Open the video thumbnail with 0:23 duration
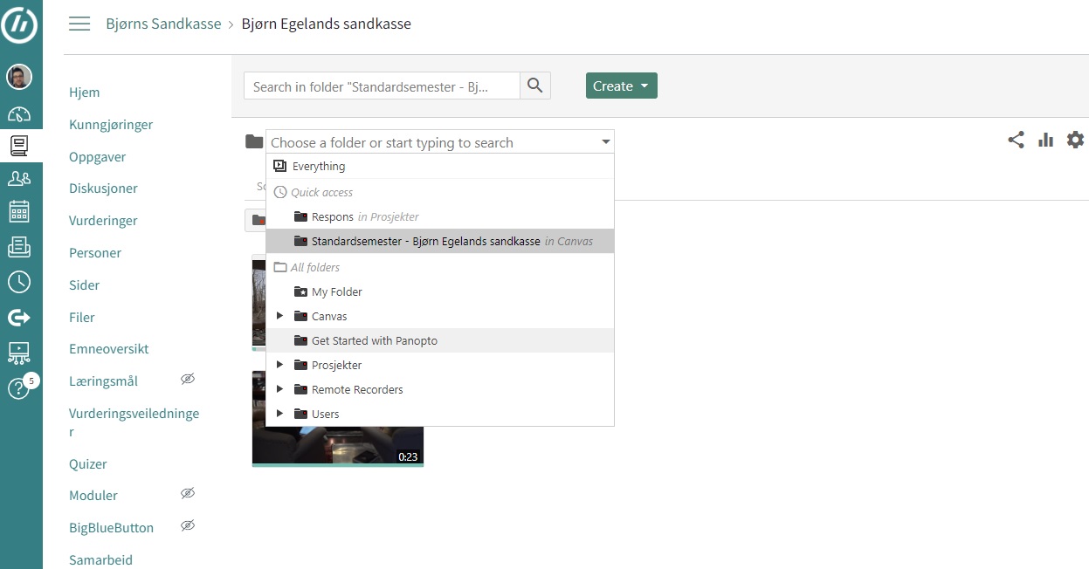Image resolution: width=1089 pixels, height=569 pixels. pyautogui.click(x=338, y=418)
